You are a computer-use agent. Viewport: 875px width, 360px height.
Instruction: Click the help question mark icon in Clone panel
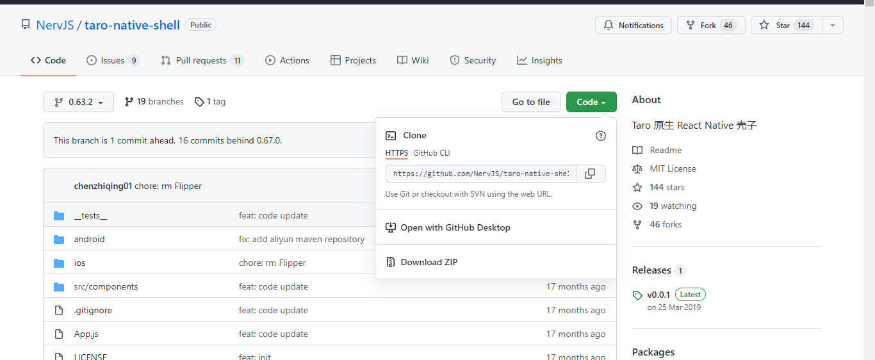tap(600, 136)
